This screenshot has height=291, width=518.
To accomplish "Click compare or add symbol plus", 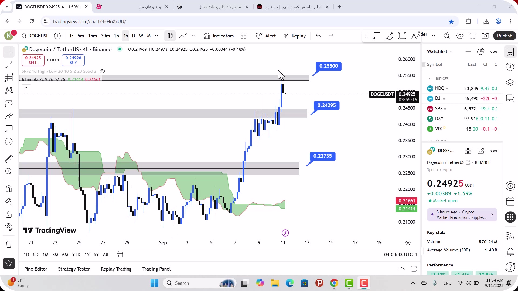I will tap(57, 36).
